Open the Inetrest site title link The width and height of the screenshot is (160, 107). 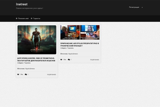[x=22, y=4]
